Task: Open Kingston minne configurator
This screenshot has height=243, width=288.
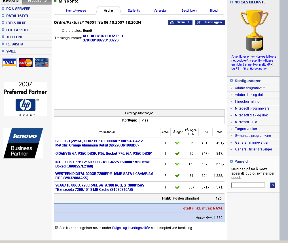Action: (247, 102)
